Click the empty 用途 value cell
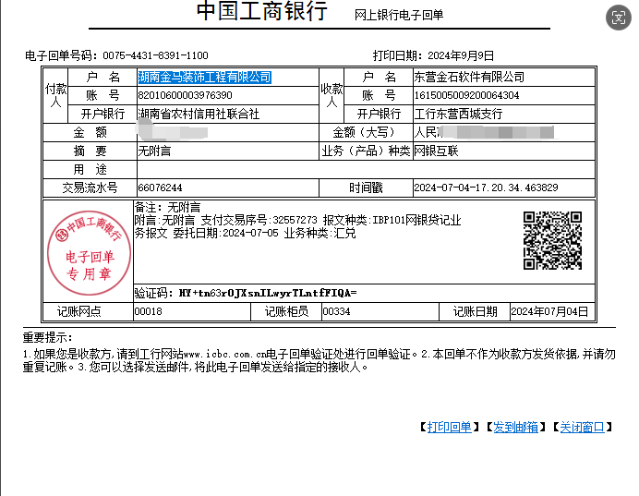The image size is (639, 496). [x=366, y=170]
